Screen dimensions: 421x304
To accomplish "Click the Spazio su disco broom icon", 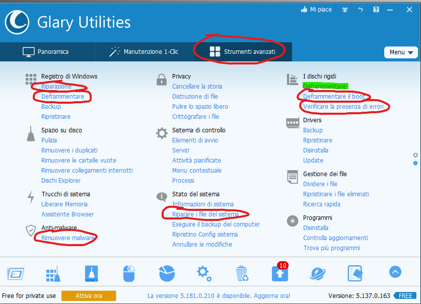I will point(31,133).
